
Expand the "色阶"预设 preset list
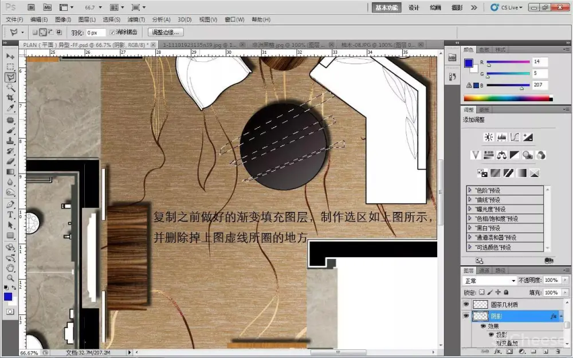(x=470, y=190)
